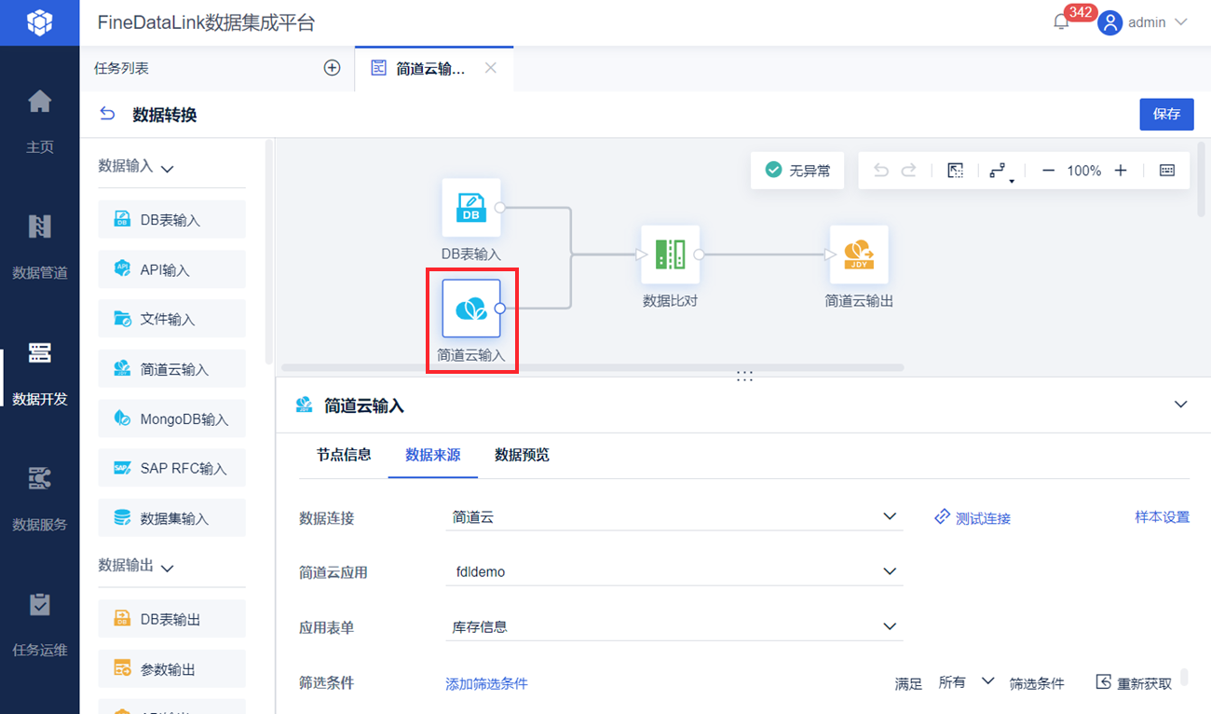Open the 数据连接 dropdown
This screenshot has height=714, width=1211.
674,516
